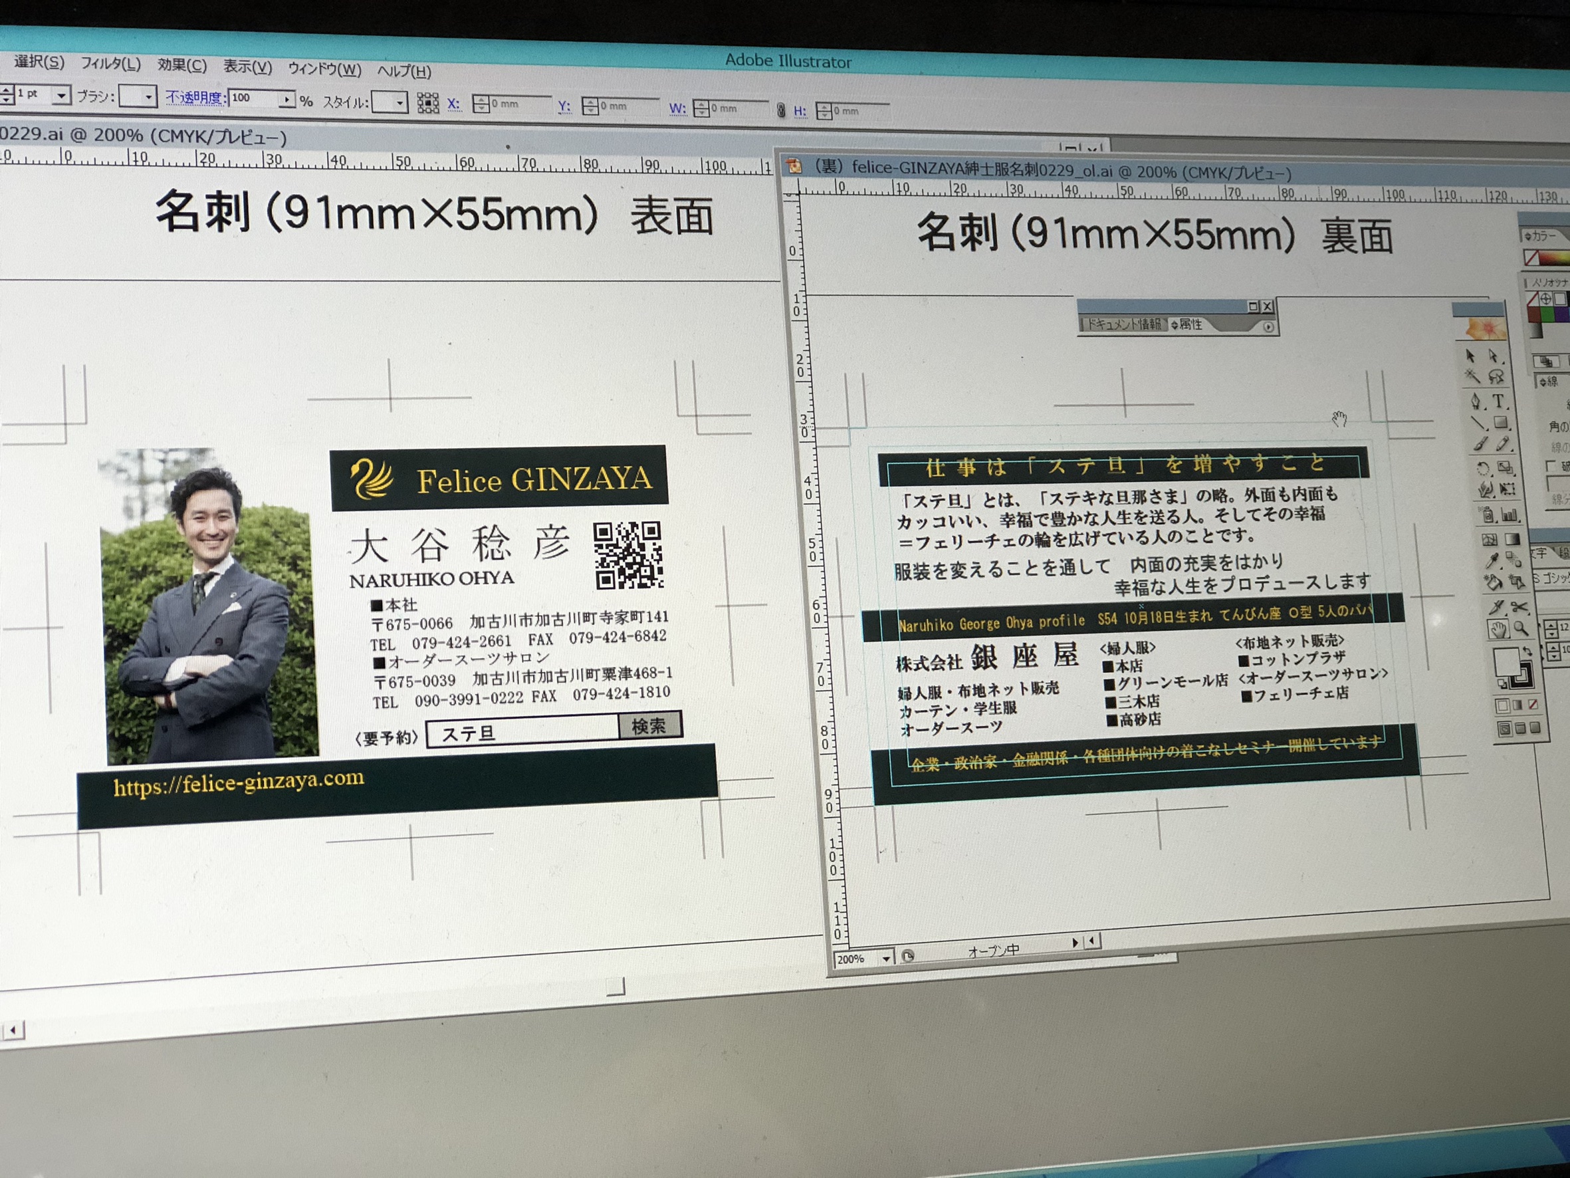Switch to the ドキュメント情報 tab
The height and width of the screenshot is (1178, 1570).
coord(1124,324)
